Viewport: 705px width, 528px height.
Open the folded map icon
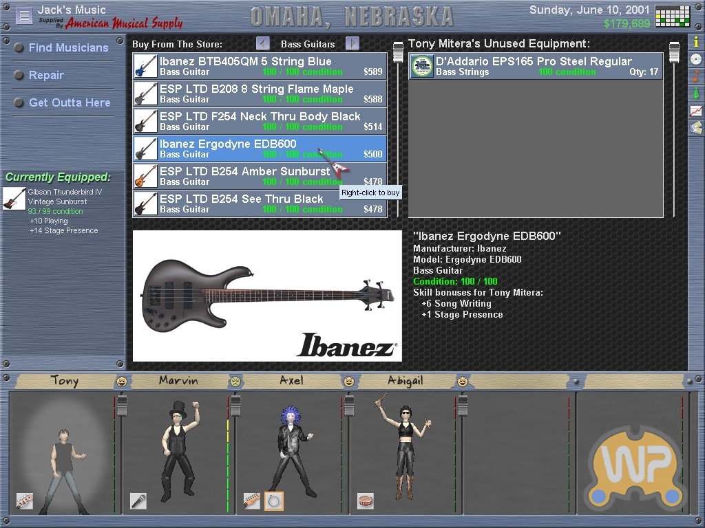[x=696, y=128]
